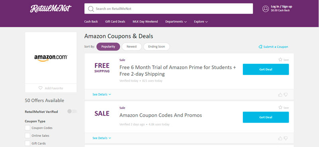This screenshot has width=319, height=147.
Task: Click the search magnifying glass icon
Action: coord(91,9)
